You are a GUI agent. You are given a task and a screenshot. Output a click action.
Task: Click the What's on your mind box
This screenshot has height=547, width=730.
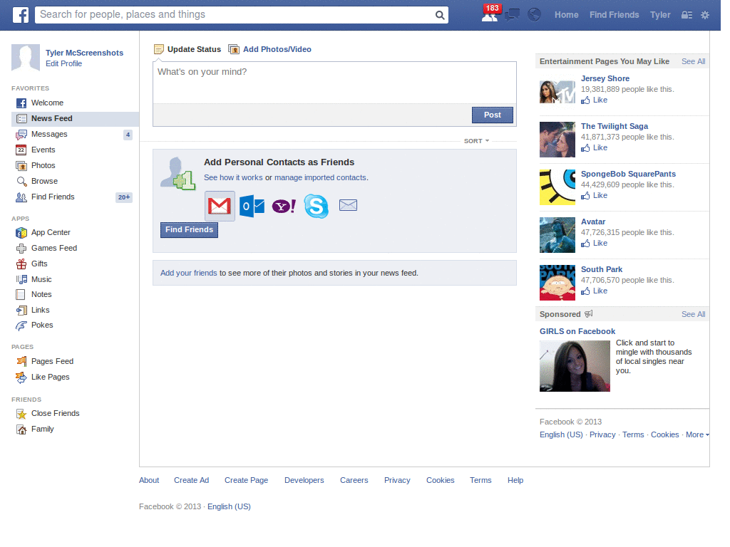tap(334, 83)
